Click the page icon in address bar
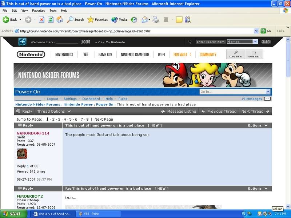 17,31
